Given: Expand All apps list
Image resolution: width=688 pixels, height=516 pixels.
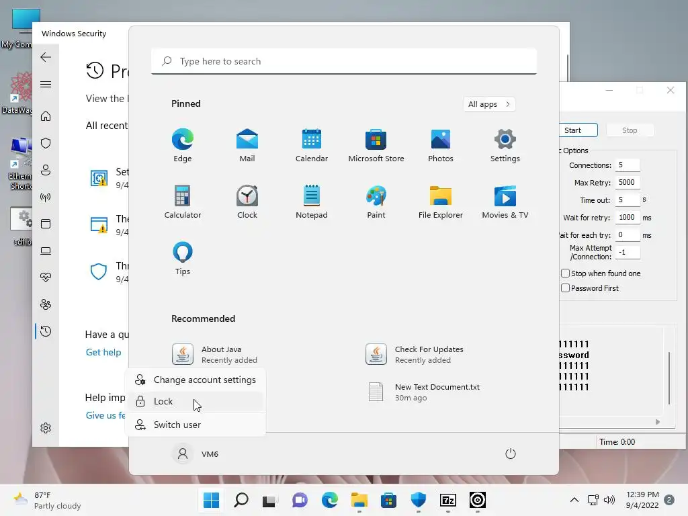Looking at the screenshot, I should 489,104.
